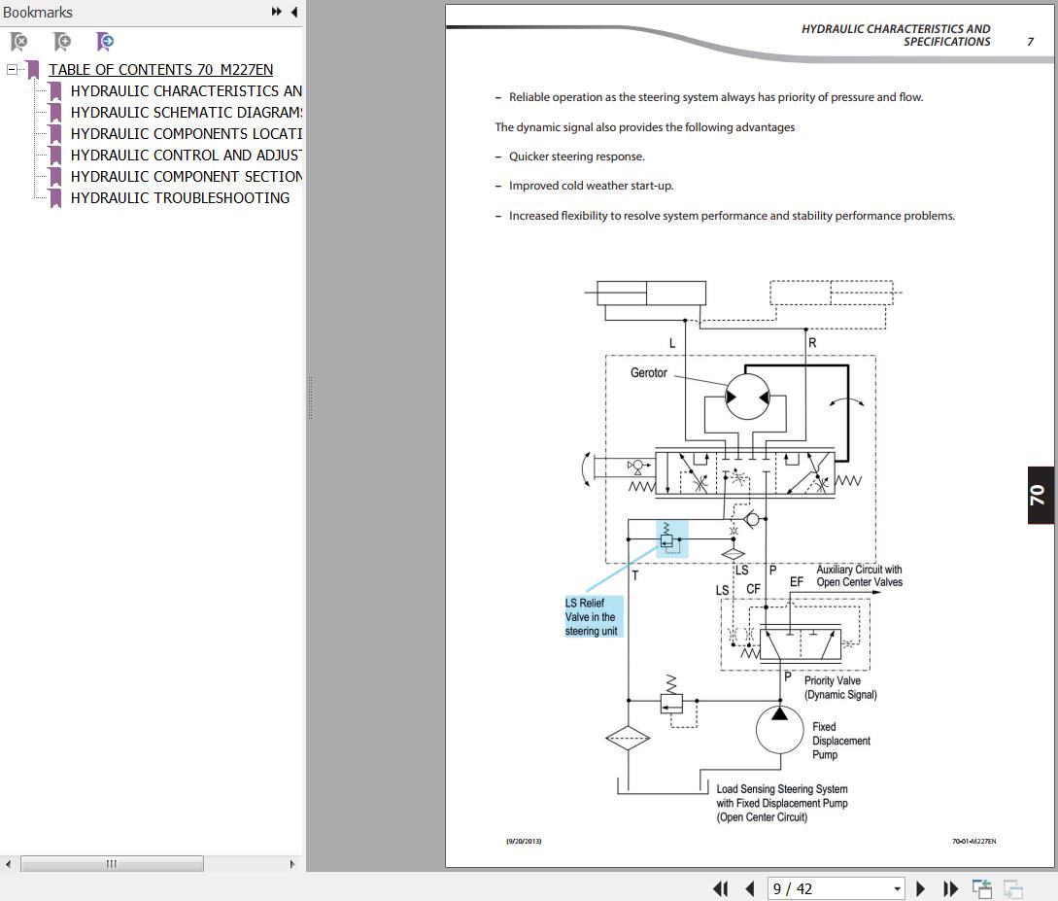
Task: Click the delete bookmark icon
Action: click(18, 42)
